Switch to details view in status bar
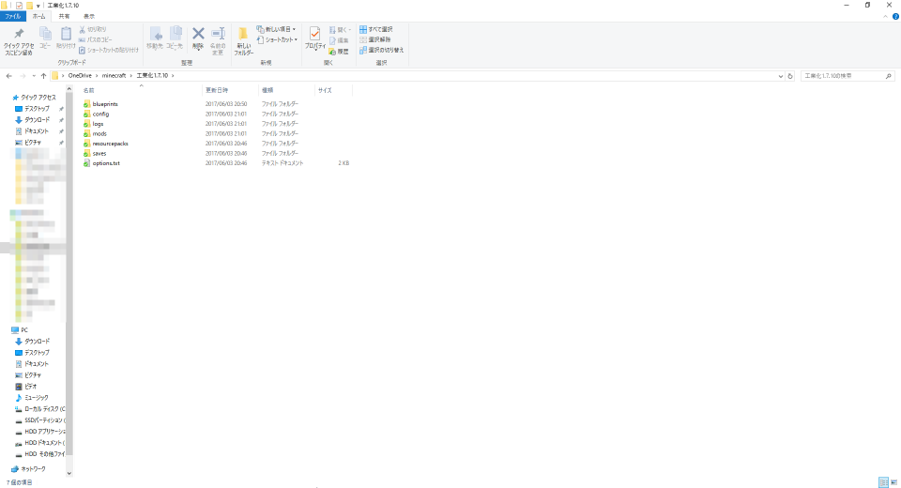The height and width of the screenshot is (488, 901). point(882,481)
